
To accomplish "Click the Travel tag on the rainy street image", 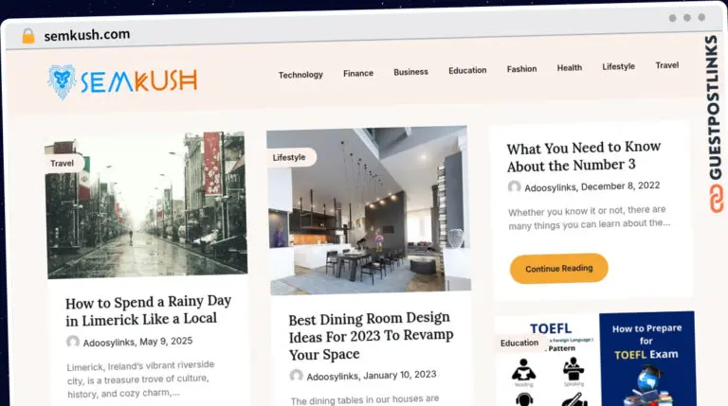I will tap(63, 163).
